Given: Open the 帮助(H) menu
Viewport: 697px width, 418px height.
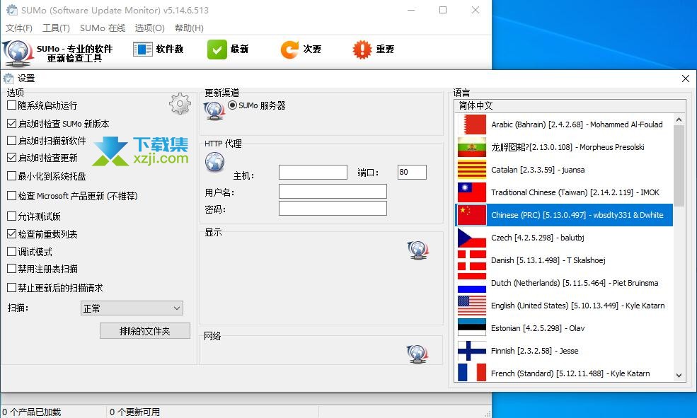Looking at the screenshot, I should click(x=189, y=28).
